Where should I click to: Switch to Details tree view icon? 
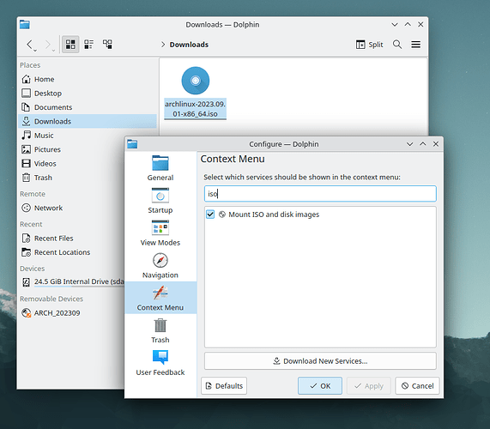(x=107, y=45)
